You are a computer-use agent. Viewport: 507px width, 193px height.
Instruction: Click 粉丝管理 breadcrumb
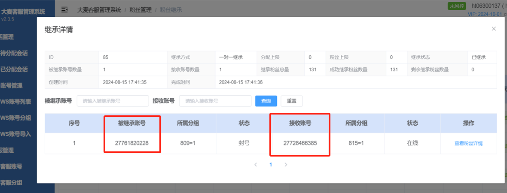coord(140,10)
